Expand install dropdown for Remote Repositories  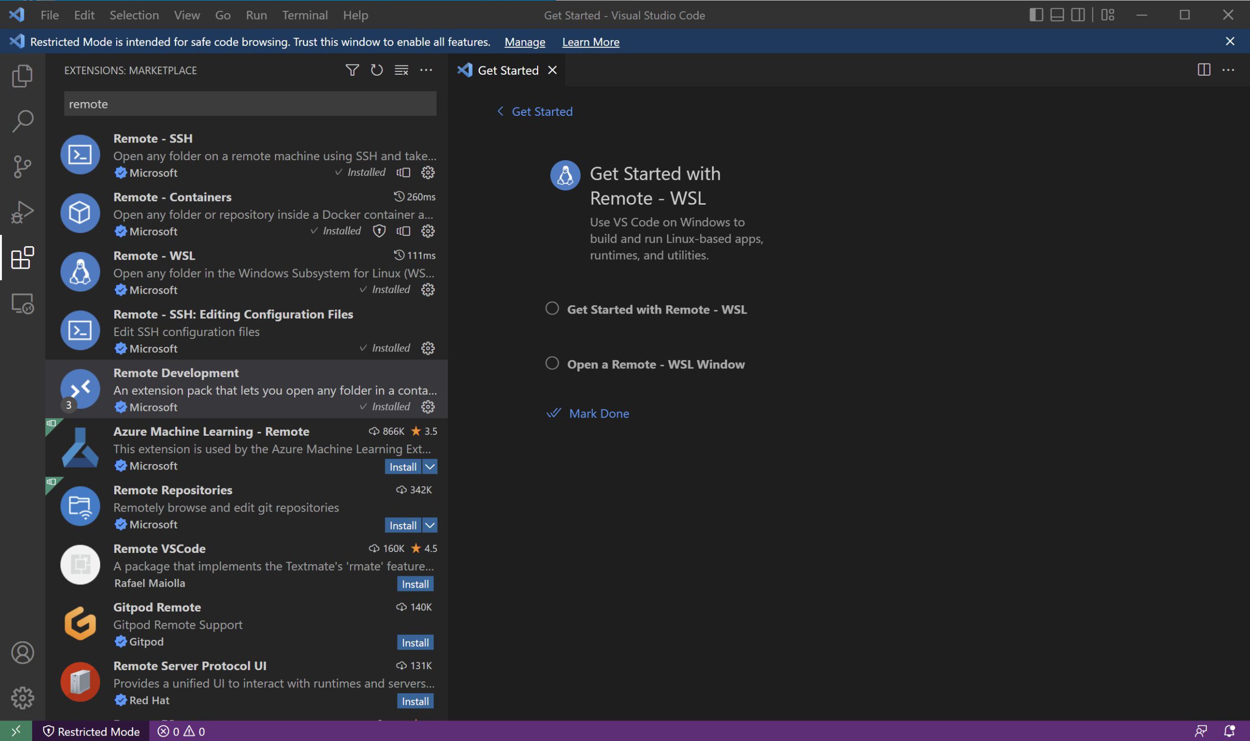click(430, 525)
